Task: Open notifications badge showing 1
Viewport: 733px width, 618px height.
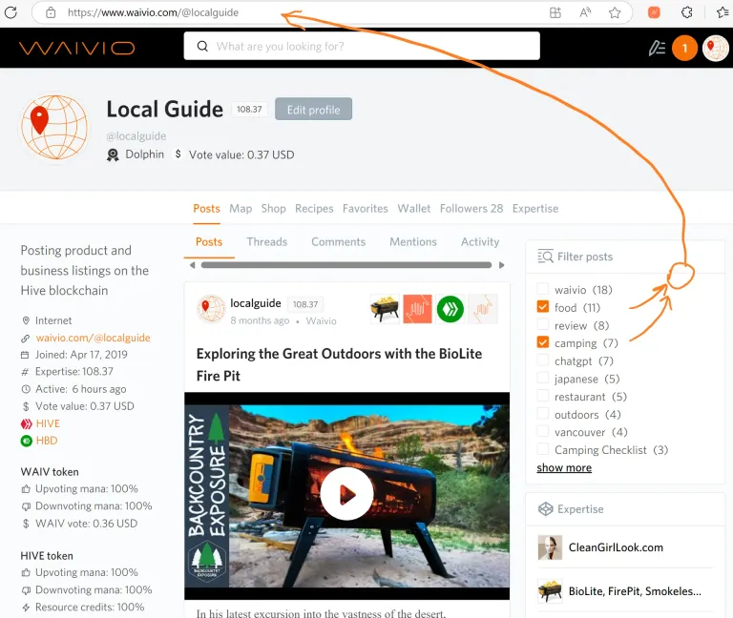Action: pos(684,48)
